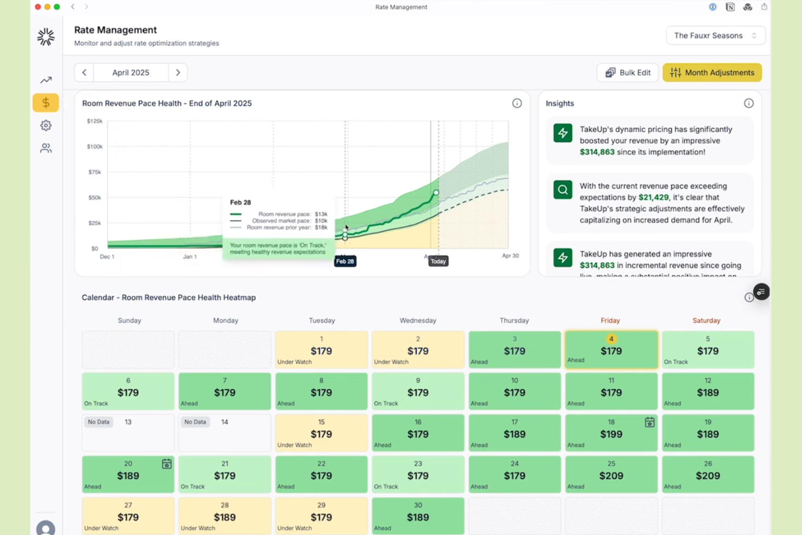Click the Room Revenue Pace Health info icon
The height and width of the screenshot is (535, 802).
517,103
